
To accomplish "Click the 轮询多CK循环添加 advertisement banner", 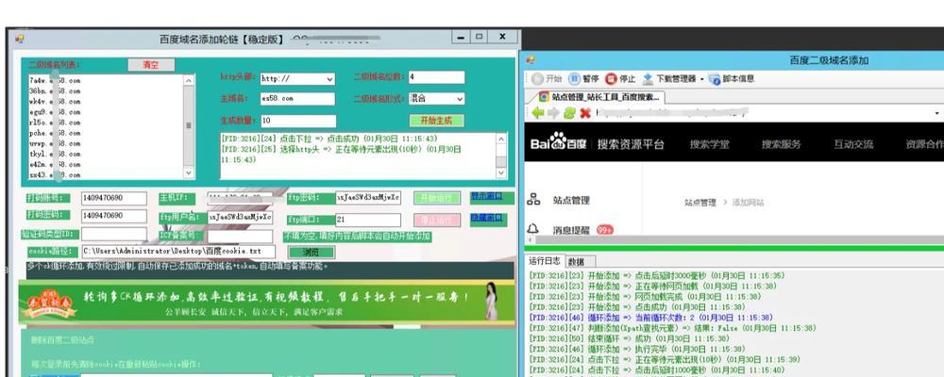I will click(267, 304).
